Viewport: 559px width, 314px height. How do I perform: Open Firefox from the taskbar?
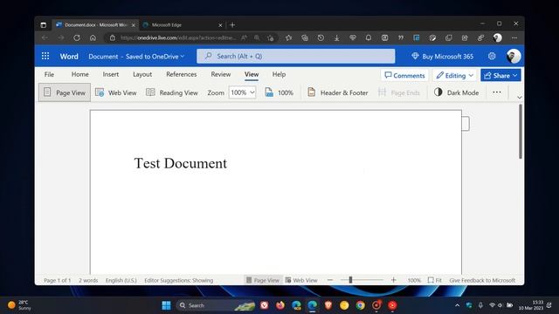(x=280, y=305)
